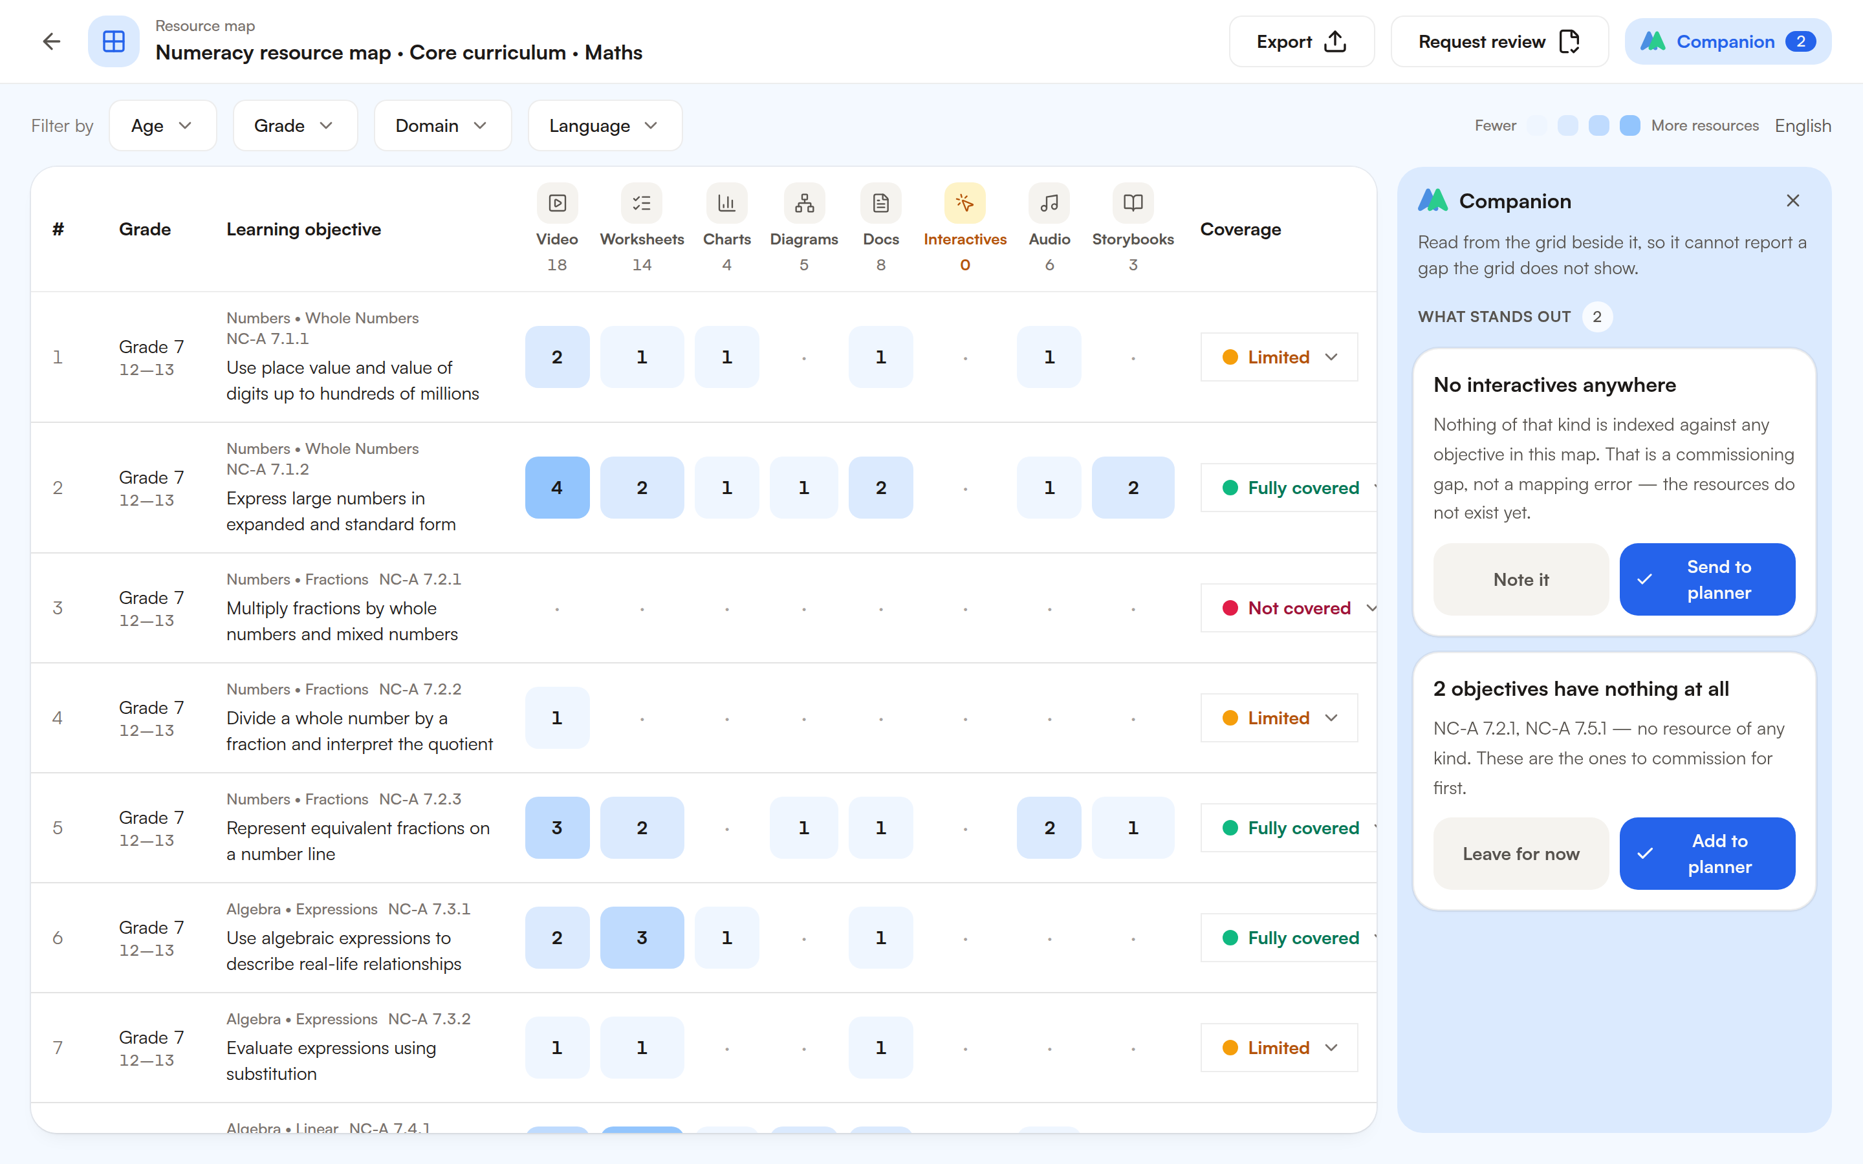The width and height of the screenshot is (1863, 1164).
Task: Click the What stands out count badge
Action: [1597, 316]
